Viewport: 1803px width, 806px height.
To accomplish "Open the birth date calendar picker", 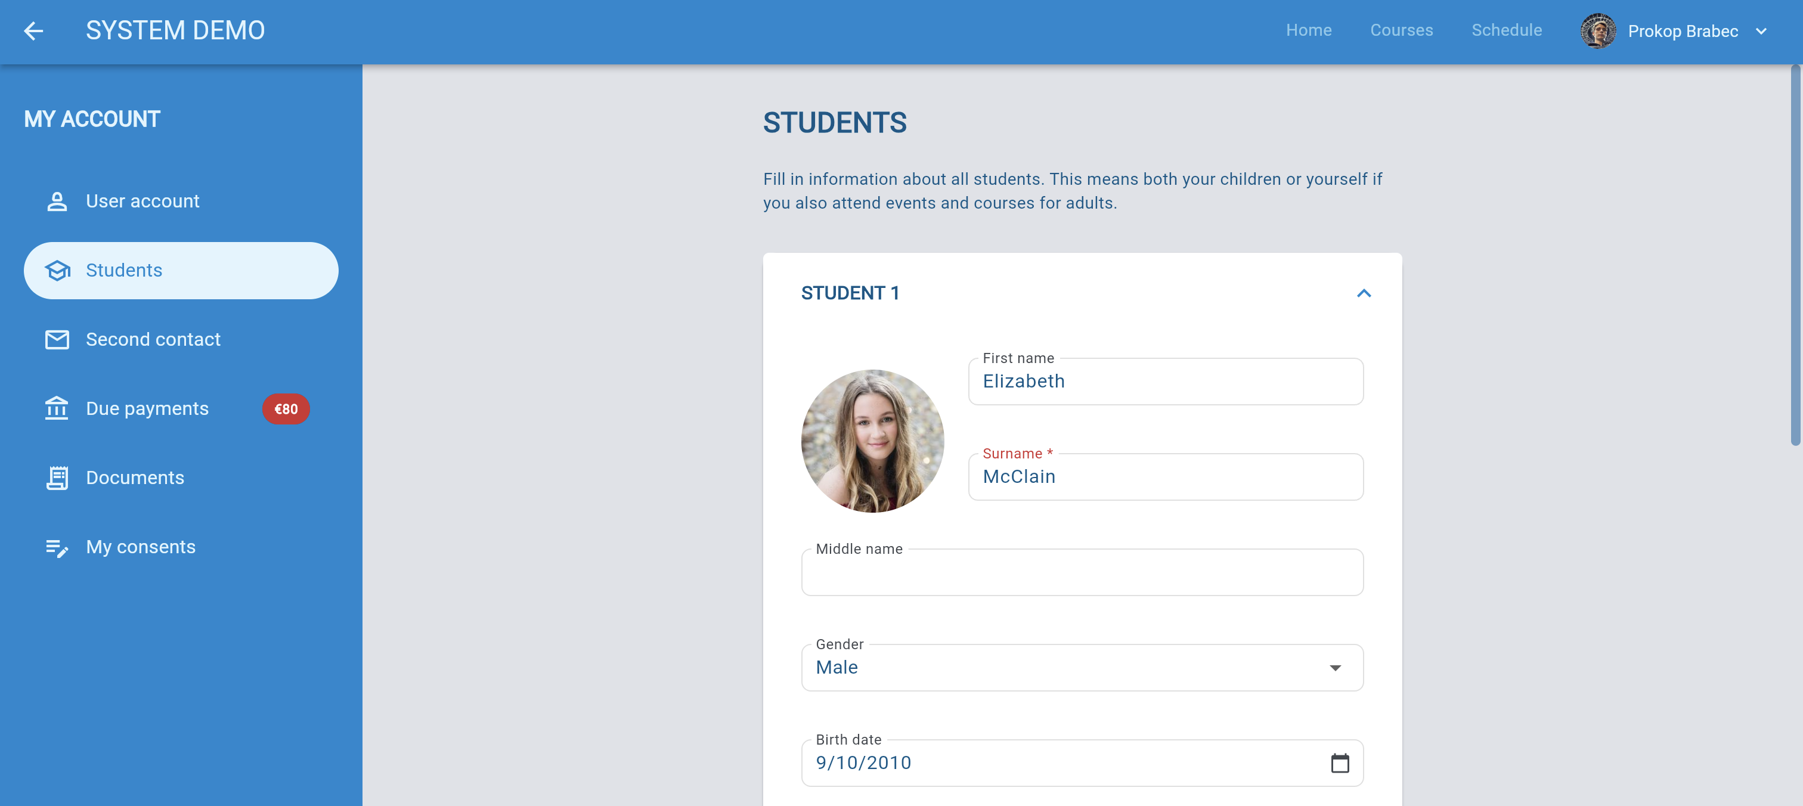I will click(x=1340, y=762).
